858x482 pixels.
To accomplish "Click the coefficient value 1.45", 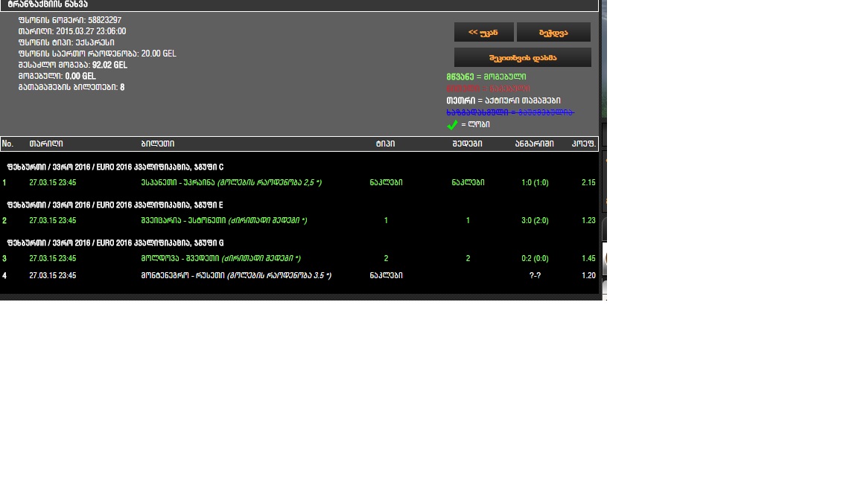I will (x=588, y=259).
